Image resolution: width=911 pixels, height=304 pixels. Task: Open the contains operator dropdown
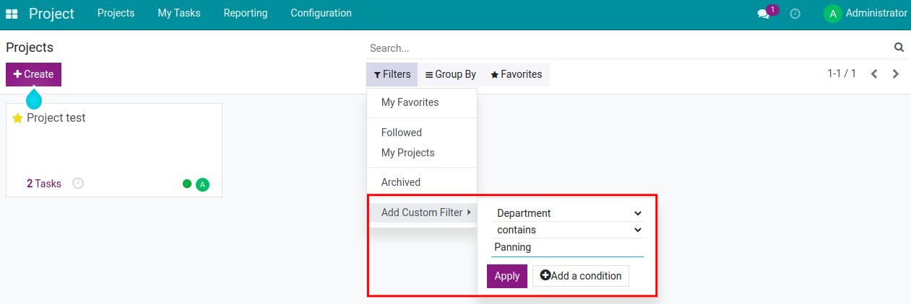click(x=567, y=230)
